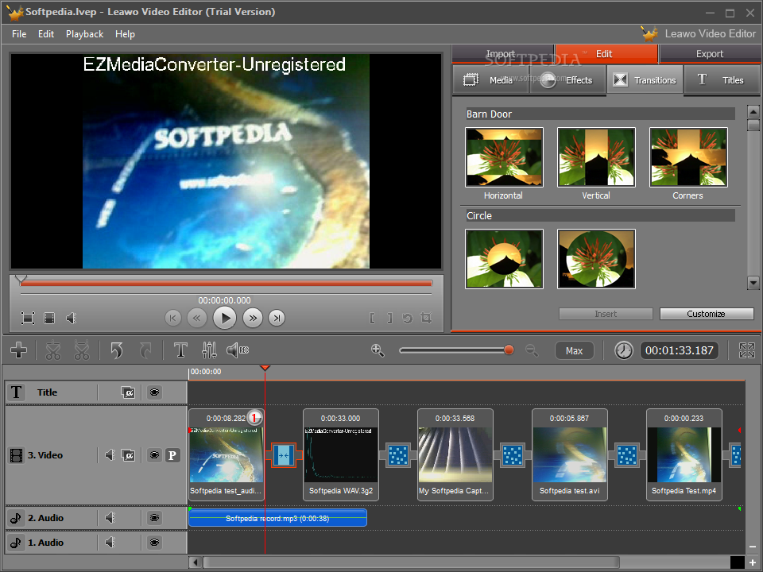The height and width of the screenshot is (572, 763).
Task: Open the audio mixer sliders icon
Action: click(209, 350)
